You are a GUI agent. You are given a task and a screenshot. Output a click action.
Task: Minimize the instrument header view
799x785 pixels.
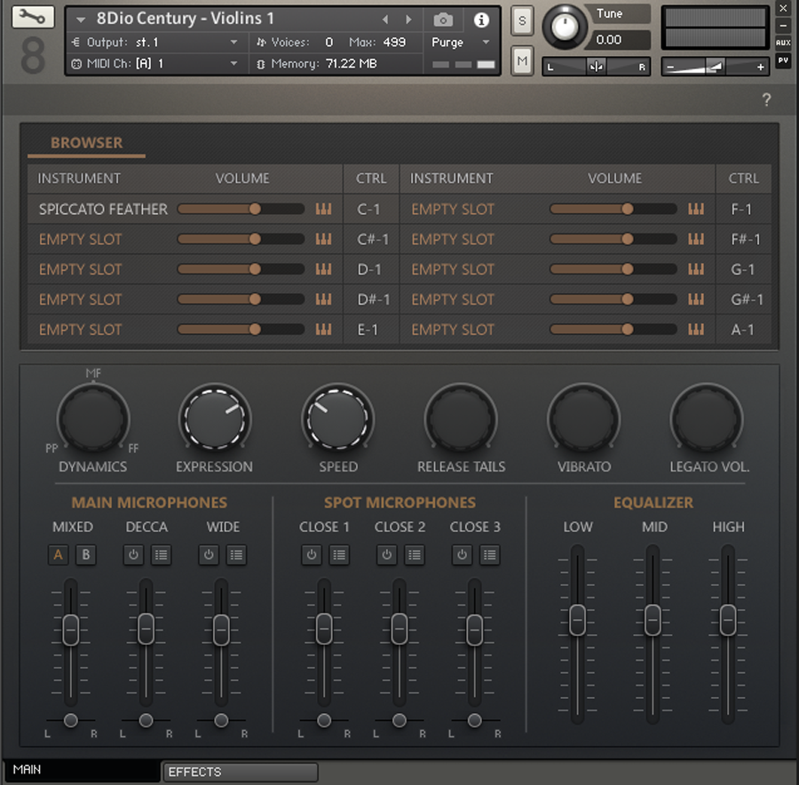coord(783,26)
